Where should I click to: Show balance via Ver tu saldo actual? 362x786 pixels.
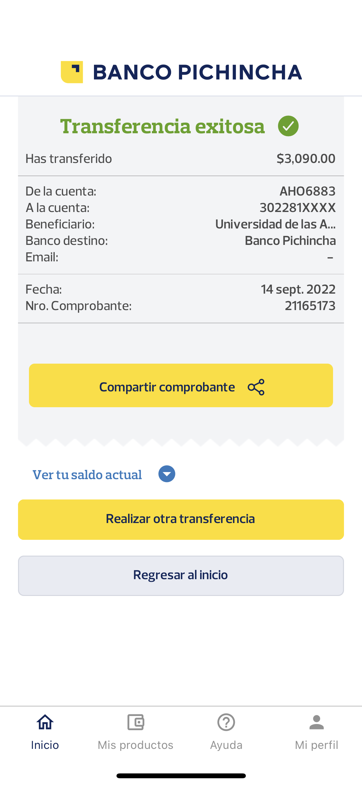point(87,475)
